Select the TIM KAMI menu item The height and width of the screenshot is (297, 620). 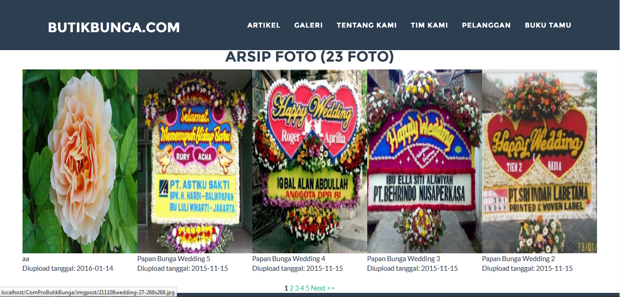coord(429,25)
